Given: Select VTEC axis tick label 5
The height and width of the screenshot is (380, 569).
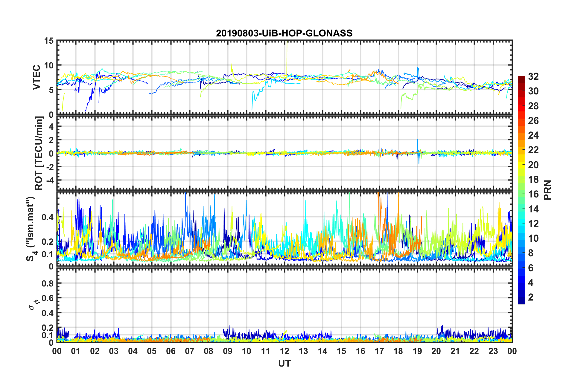Looking at the screenshot, I should 51,90.
